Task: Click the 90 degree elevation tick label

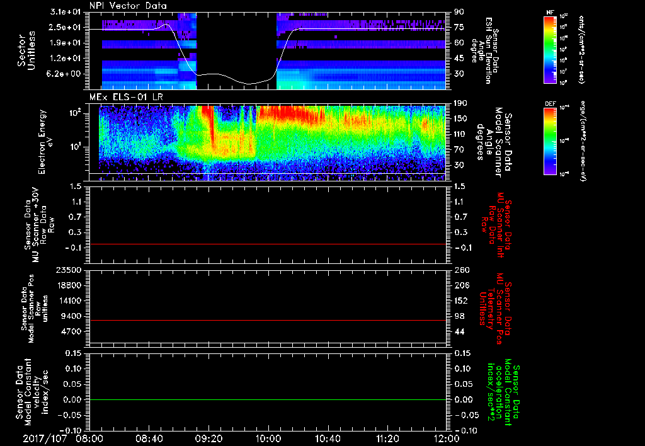Action: tap(459, 11)
